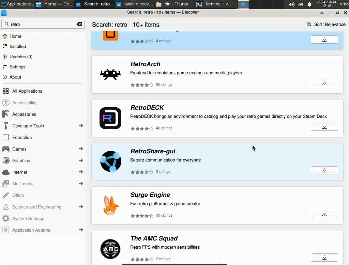Screen dimensions: 349x265
Task: Open Updates (0) page
Action: coord(43,57)
